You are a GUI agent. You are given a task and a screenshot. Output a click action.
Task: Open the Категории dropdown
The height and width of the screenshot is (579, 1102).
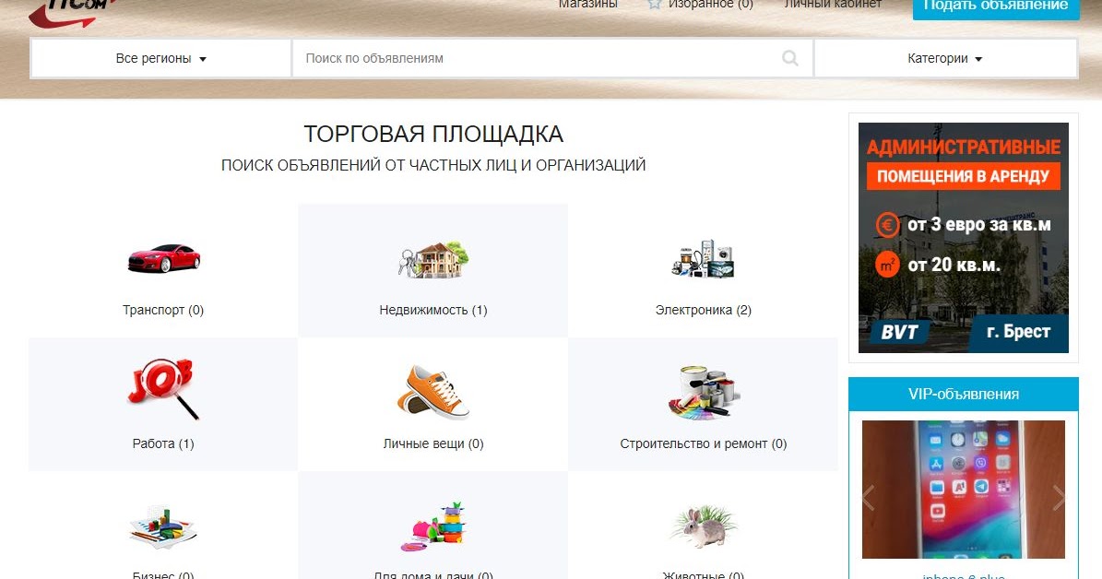click(945, 58)
